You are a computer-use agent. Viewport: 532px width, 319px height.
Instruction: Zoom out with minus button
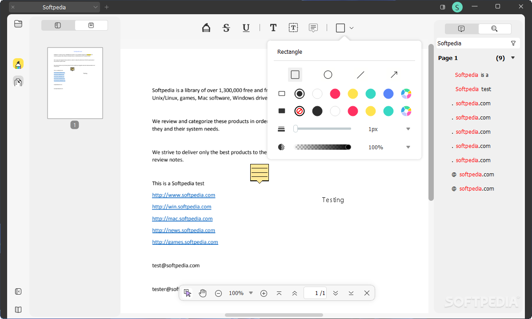(219, 294)
